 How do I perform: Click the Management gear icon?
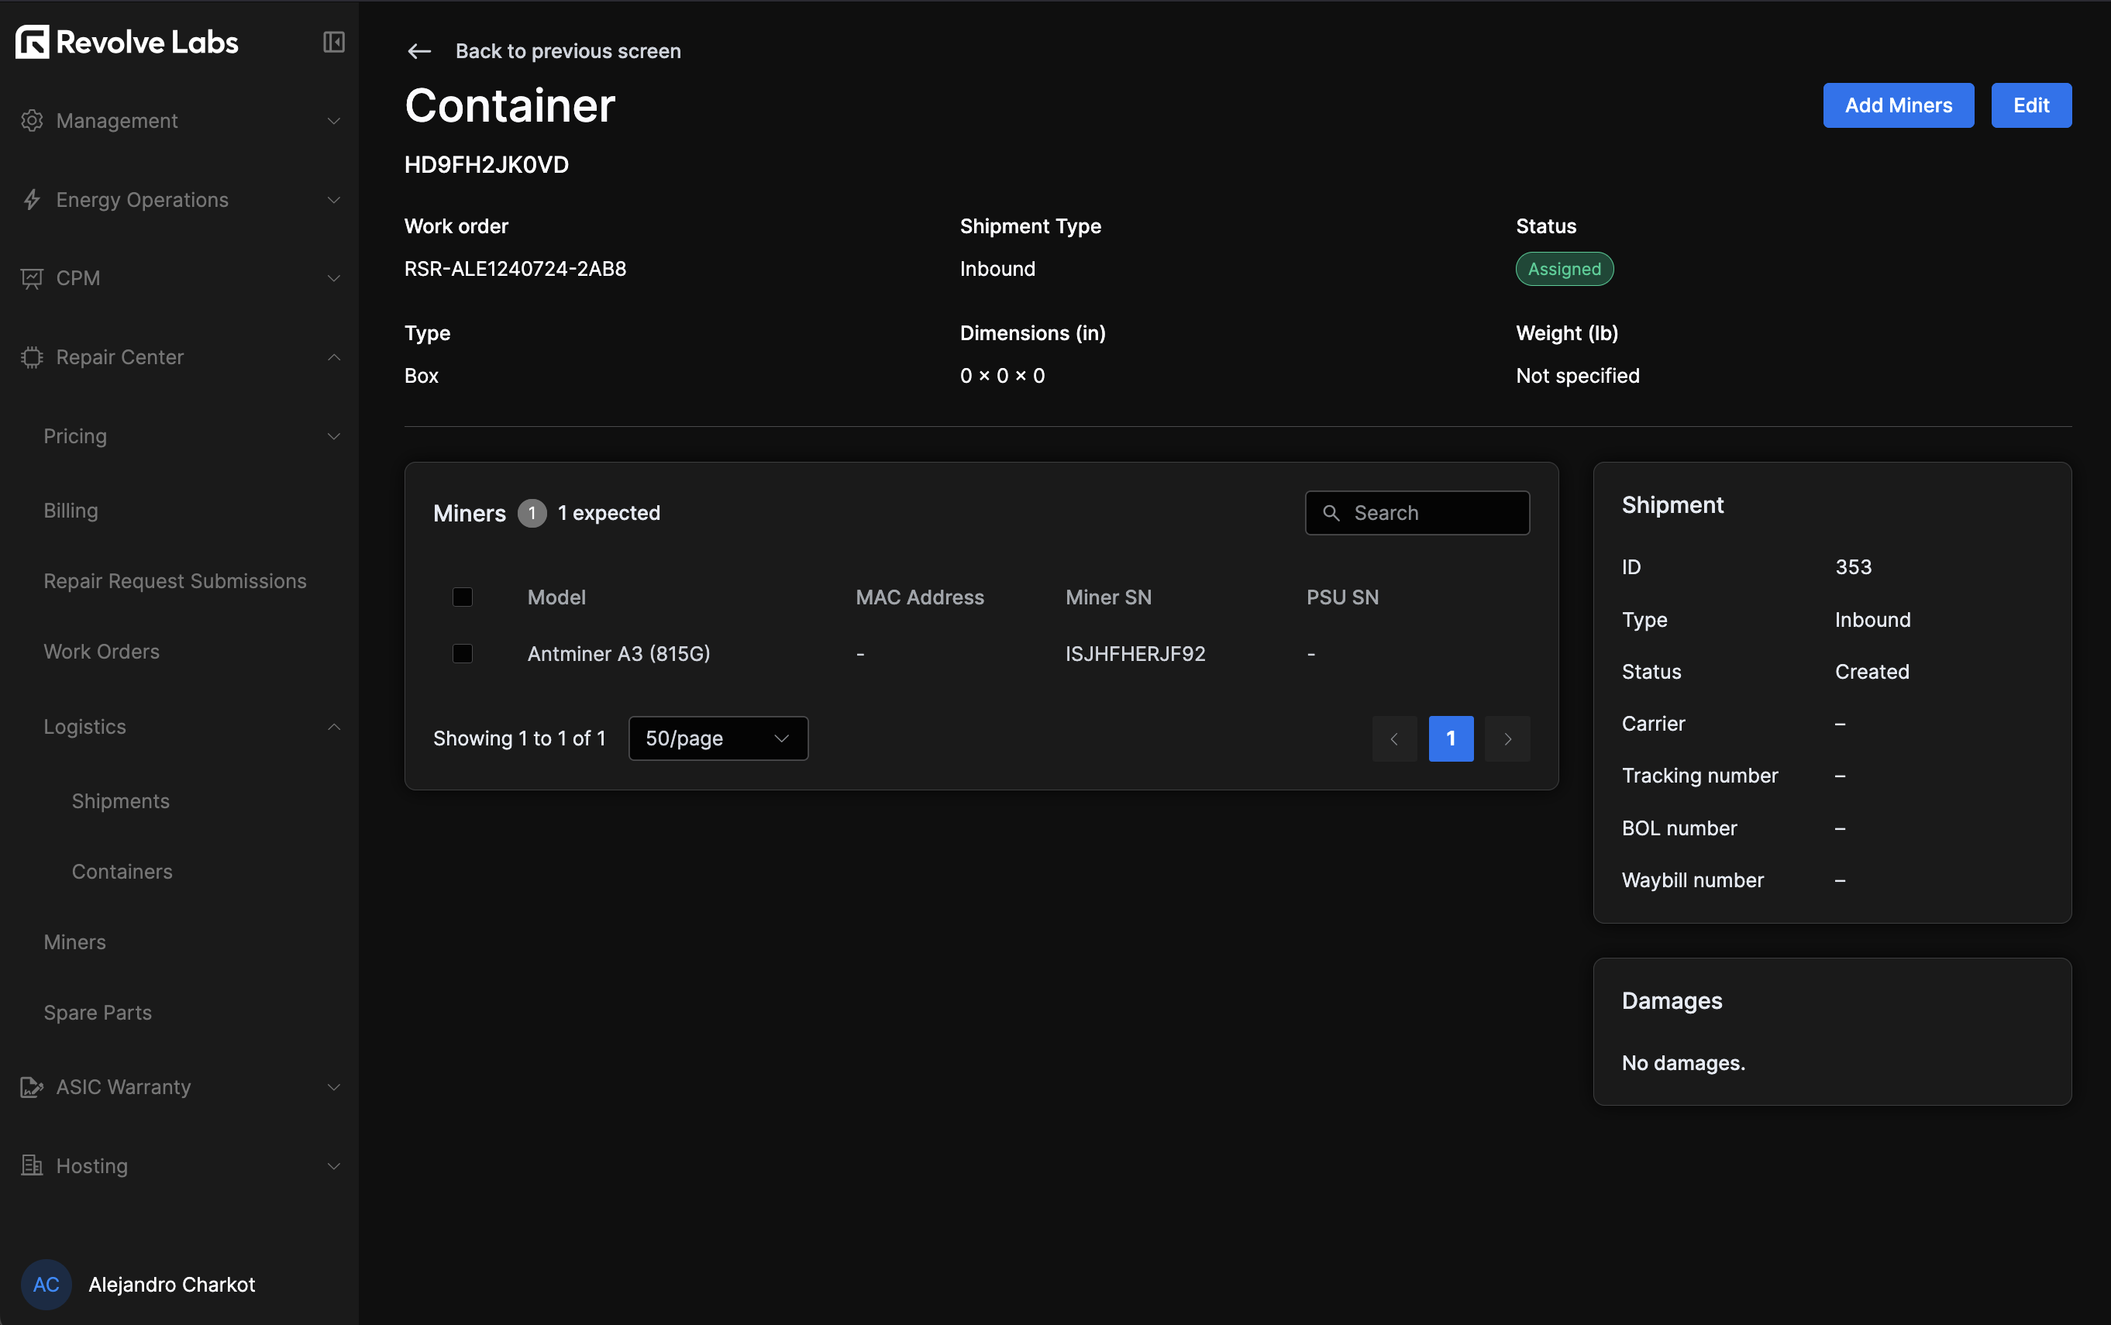point(32,120)
